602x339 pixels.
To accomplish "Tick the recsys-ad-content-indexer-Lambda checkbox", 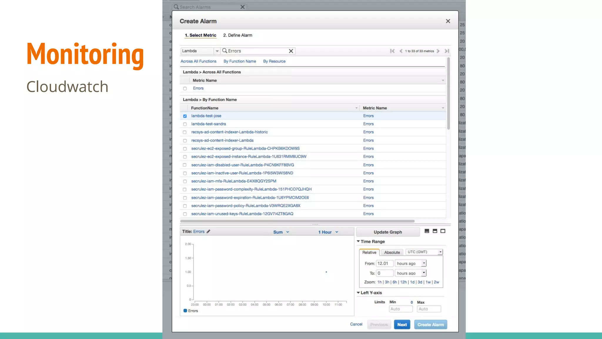I will (185, 141).
